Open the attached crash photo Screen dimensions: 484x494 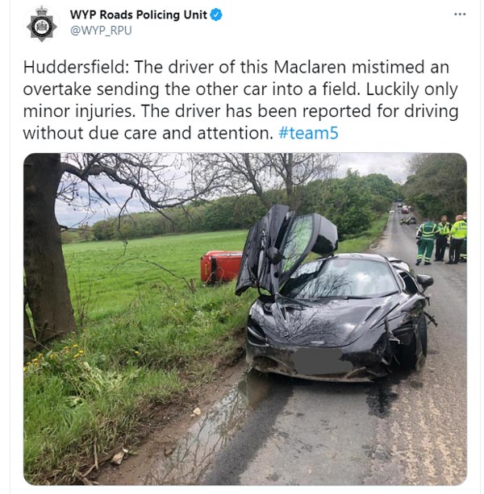click(x=245, y=319)
